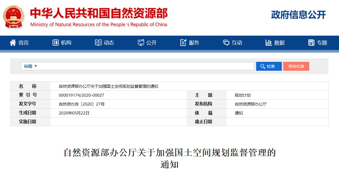Click the national emblem logo
This screenshot has width=339, height=172.
tap(14, 17)
